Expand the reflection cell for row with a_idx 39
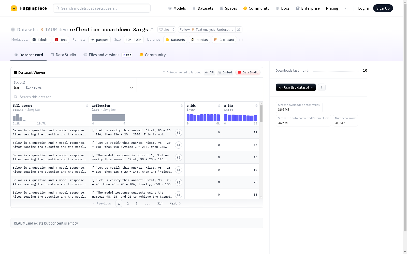 [x=179, y=170]
